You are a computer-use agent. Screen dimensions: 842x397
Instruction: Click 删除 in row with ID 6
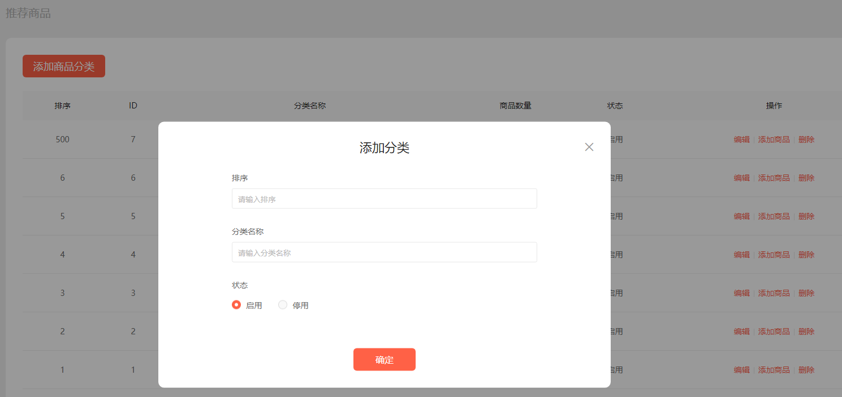point(806,178)
